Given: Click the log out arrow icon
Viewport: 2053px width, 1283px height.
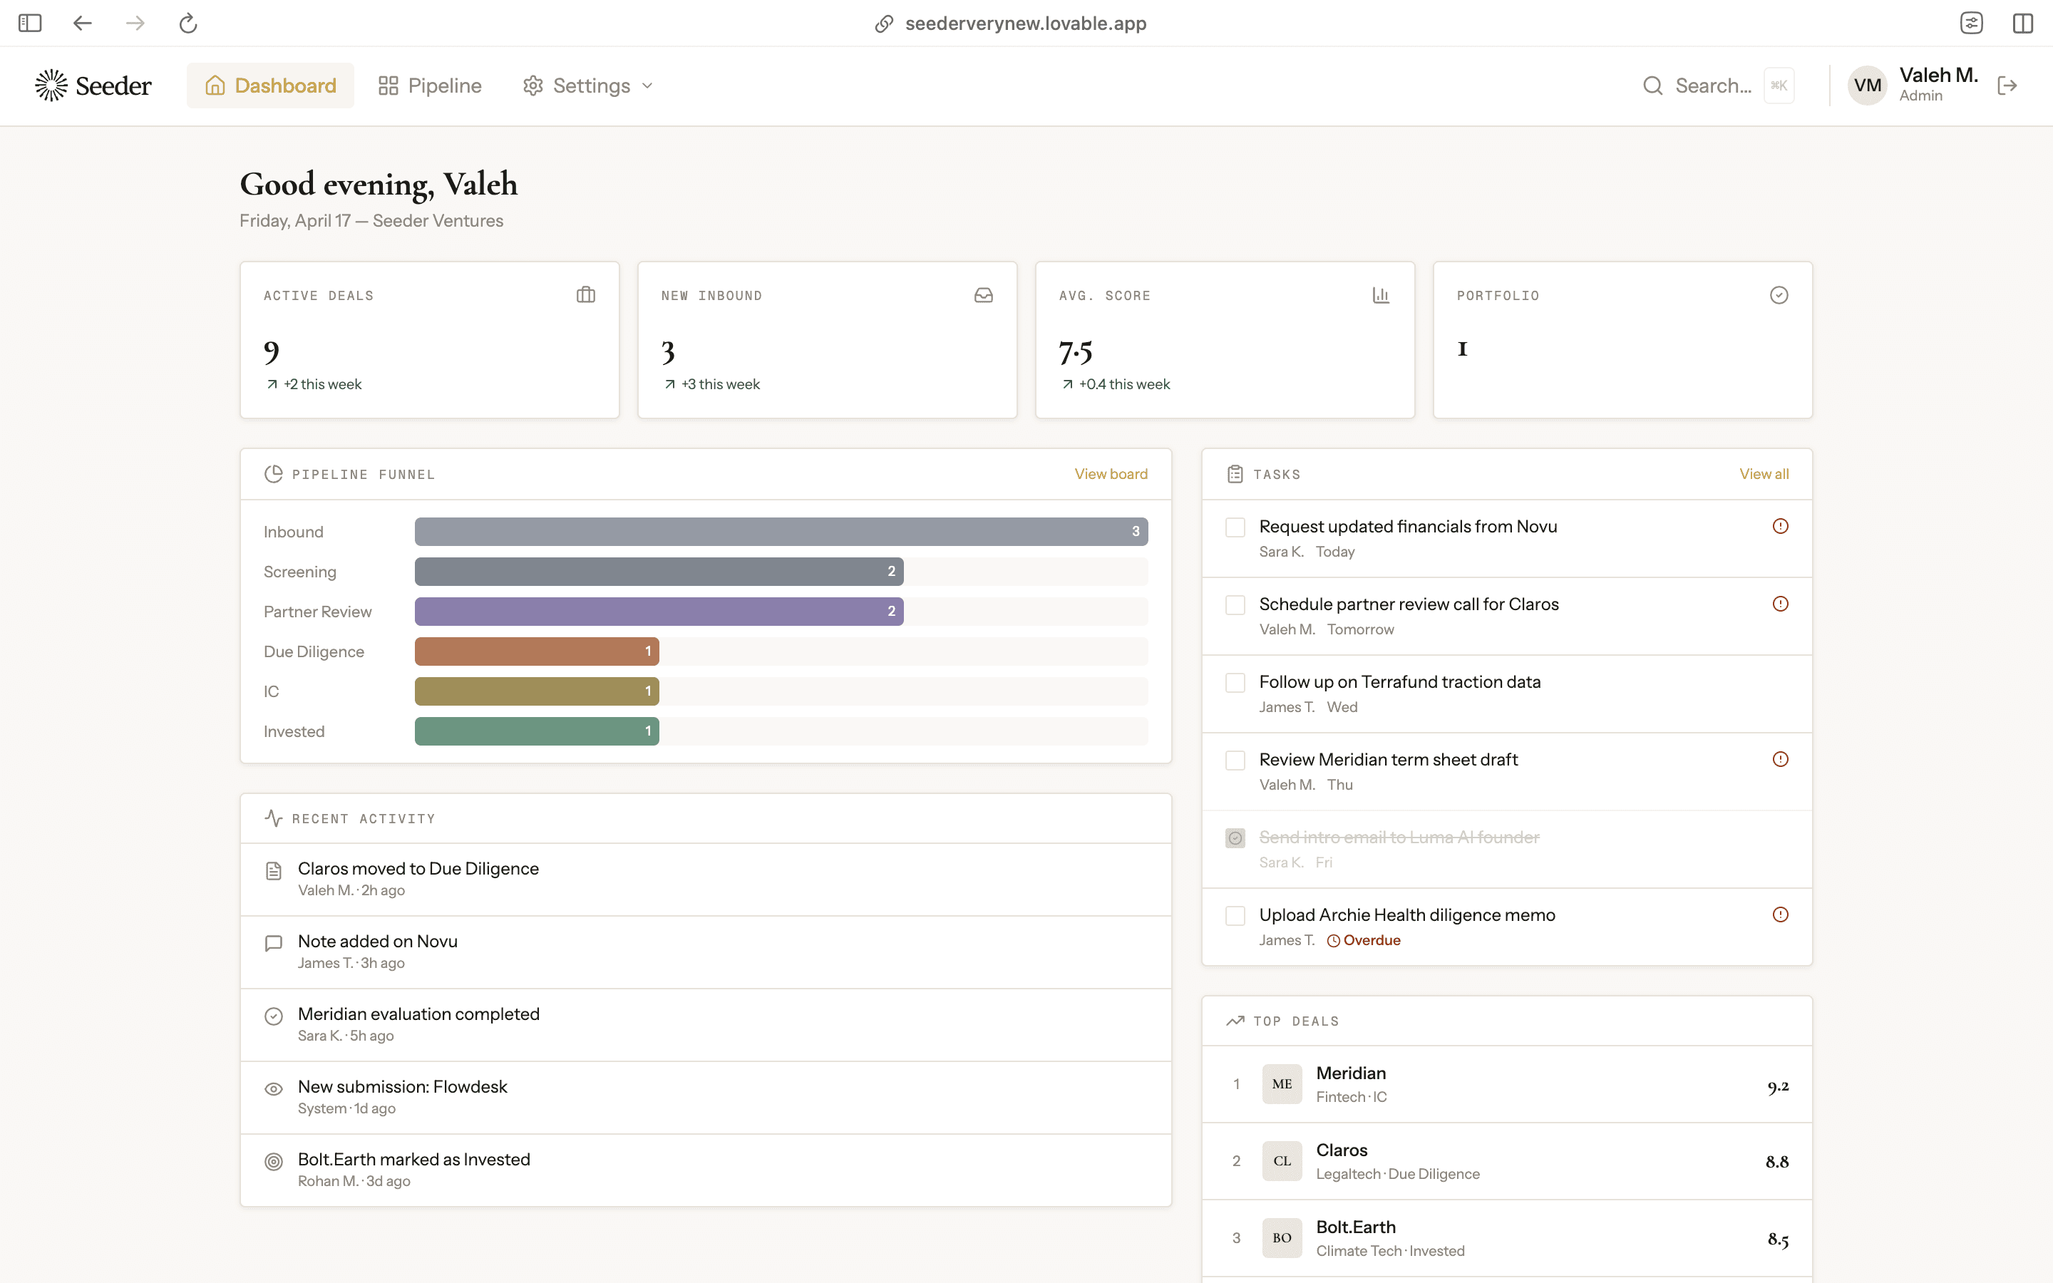Looking at the screenshot, I should point(2007,86).
